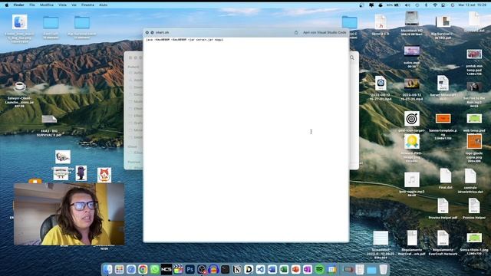The height and width of the screenshot is (276, 491).
Task: Open Microsoft Excel from the Dock
Action: point(284,269)
